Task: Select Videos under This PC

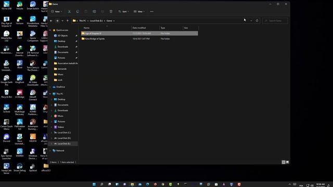Action: click(60, 127)
